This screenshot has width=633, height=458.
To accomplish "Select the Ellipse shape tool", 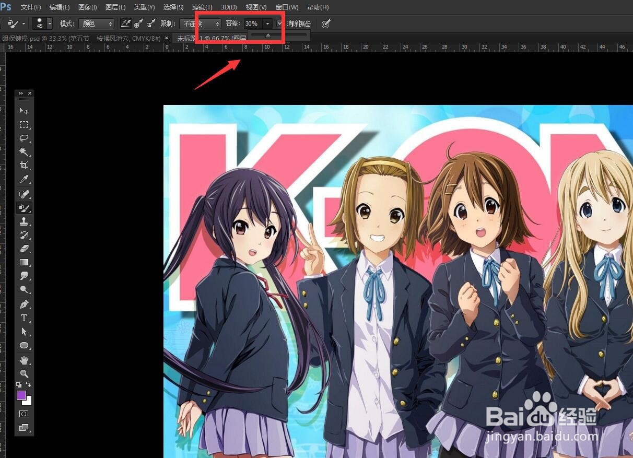I will 24,345.
